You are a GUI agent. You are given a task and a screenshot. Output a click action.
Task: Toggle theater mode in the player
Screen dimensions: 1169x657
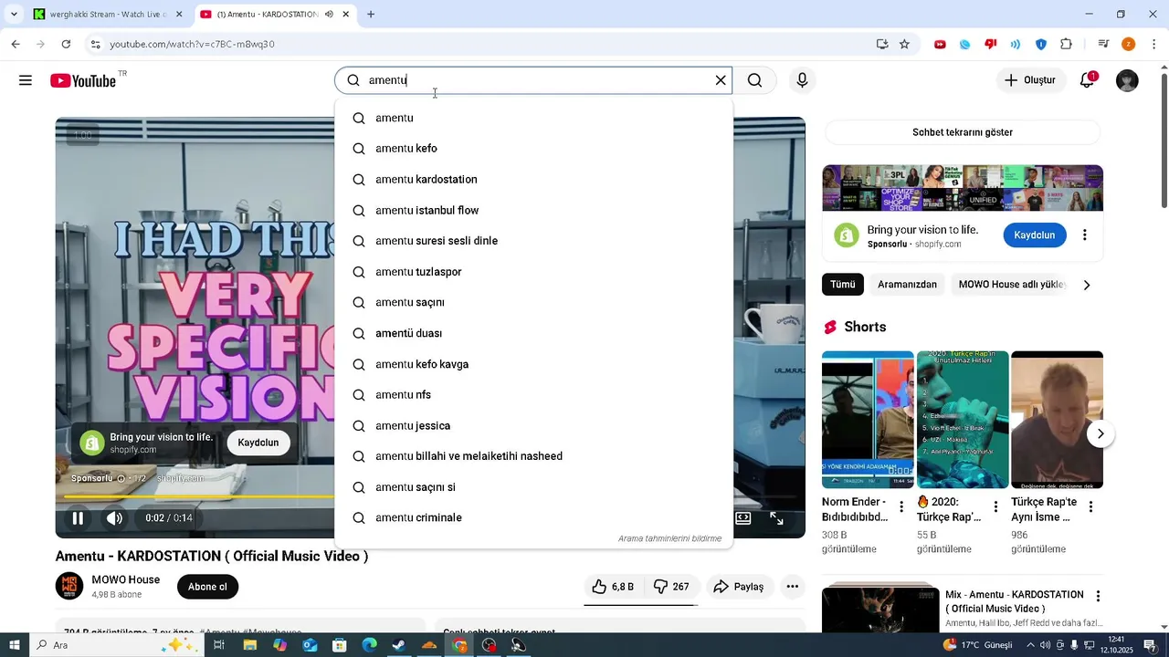743,518
